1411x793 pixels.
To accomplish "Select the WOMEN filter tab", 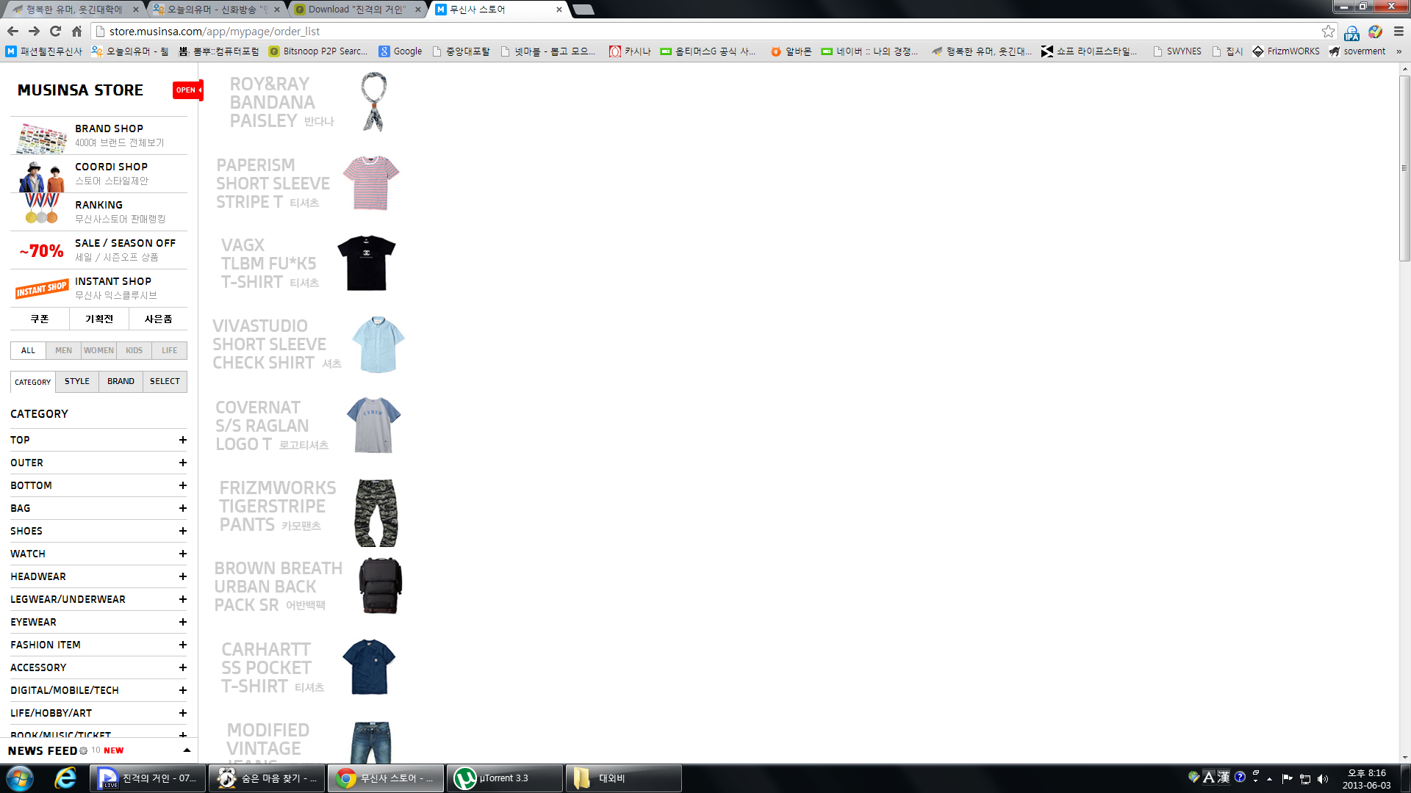I will coord(98,350).
